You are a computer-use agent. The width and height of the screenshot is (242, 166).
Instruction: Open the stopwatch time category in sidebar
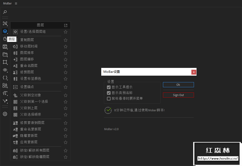[x=5, y=39]
